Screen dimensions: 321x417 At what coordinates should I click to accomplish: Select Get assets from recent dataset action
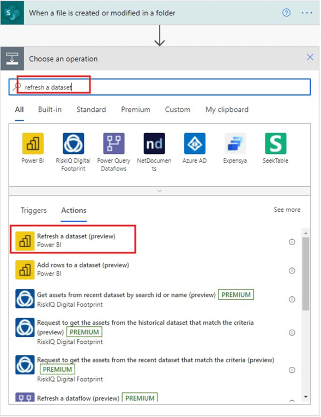(126, 295)
